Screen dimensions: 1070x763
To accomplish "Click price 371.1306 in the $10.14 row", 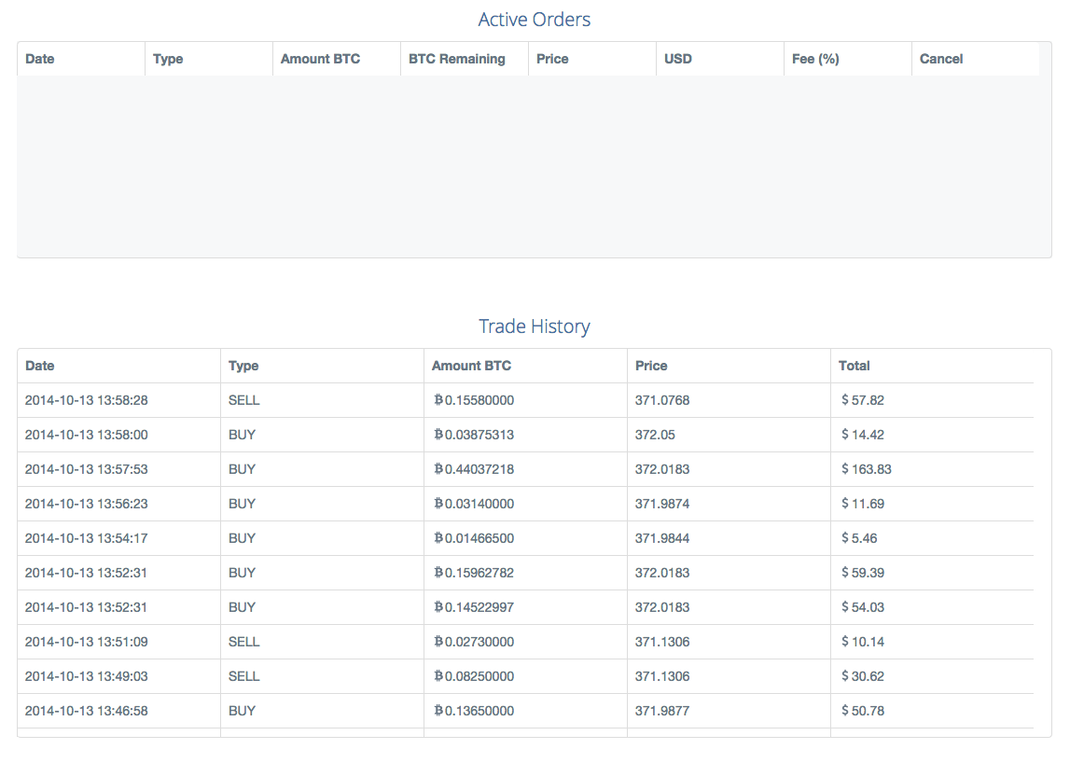I will [x=662, y=642].
